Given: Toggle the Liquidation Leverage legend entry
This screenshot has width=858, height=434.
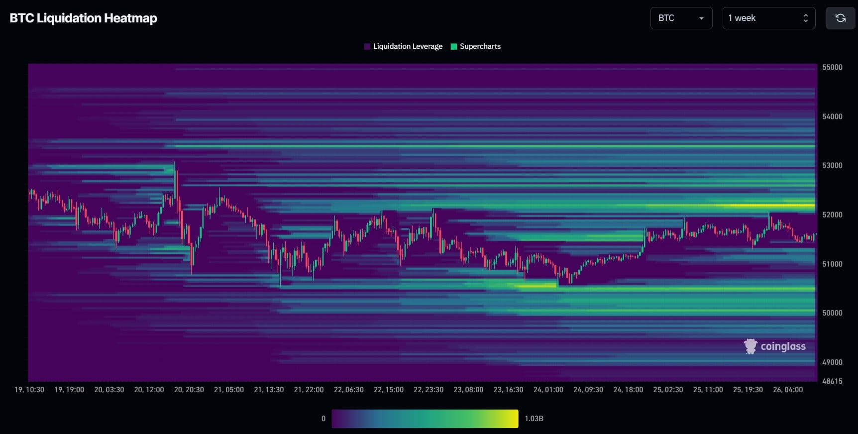Looking at the screenshot, I should (x=403, y=46).
